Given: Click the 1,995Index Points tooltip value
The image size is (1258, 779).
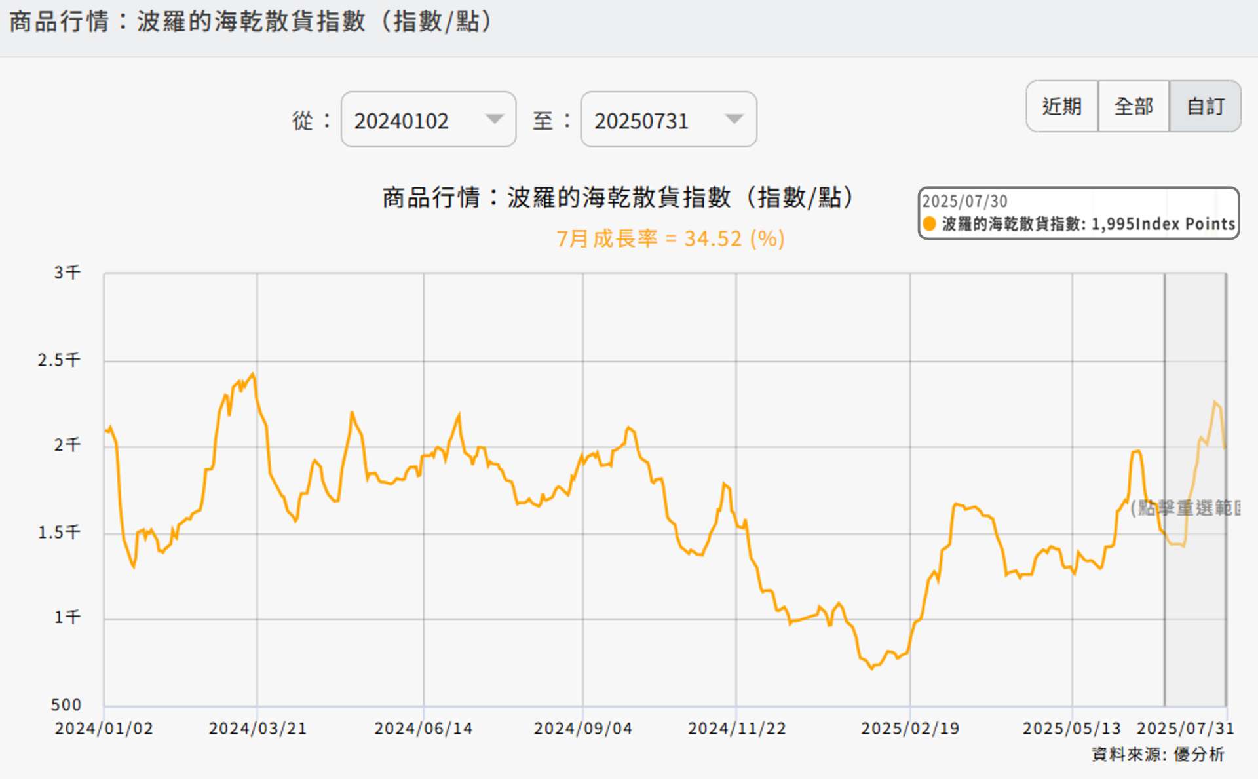Looking at the screenshot, I should point(1163,224).
